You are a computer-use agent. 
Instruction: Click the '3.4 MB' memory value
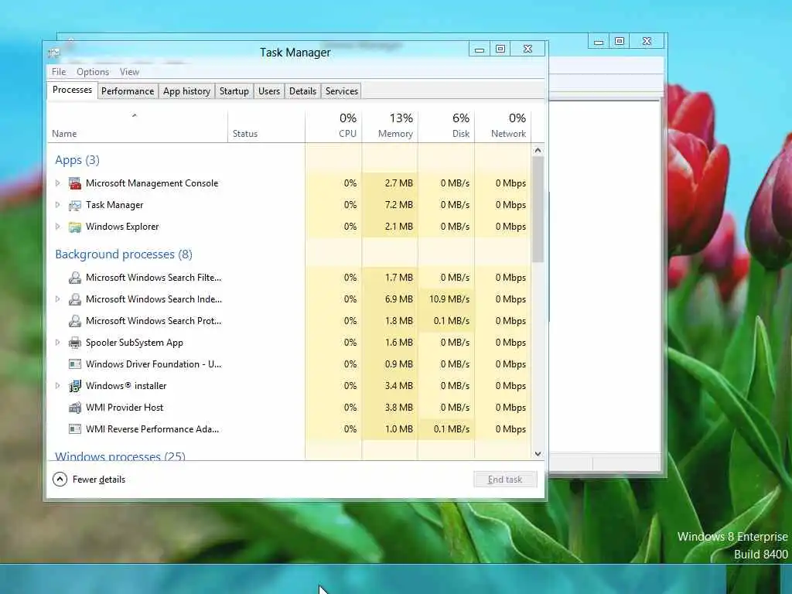(x=398, y=386)
